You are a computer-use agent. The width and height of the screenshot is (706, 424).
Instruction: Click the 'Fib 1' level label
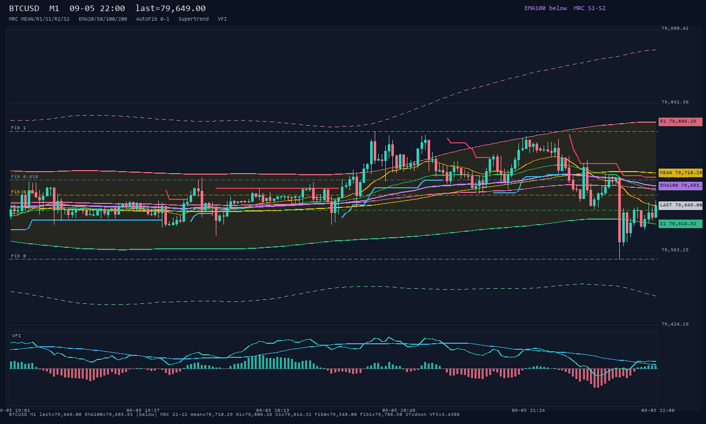click(19, 128)
